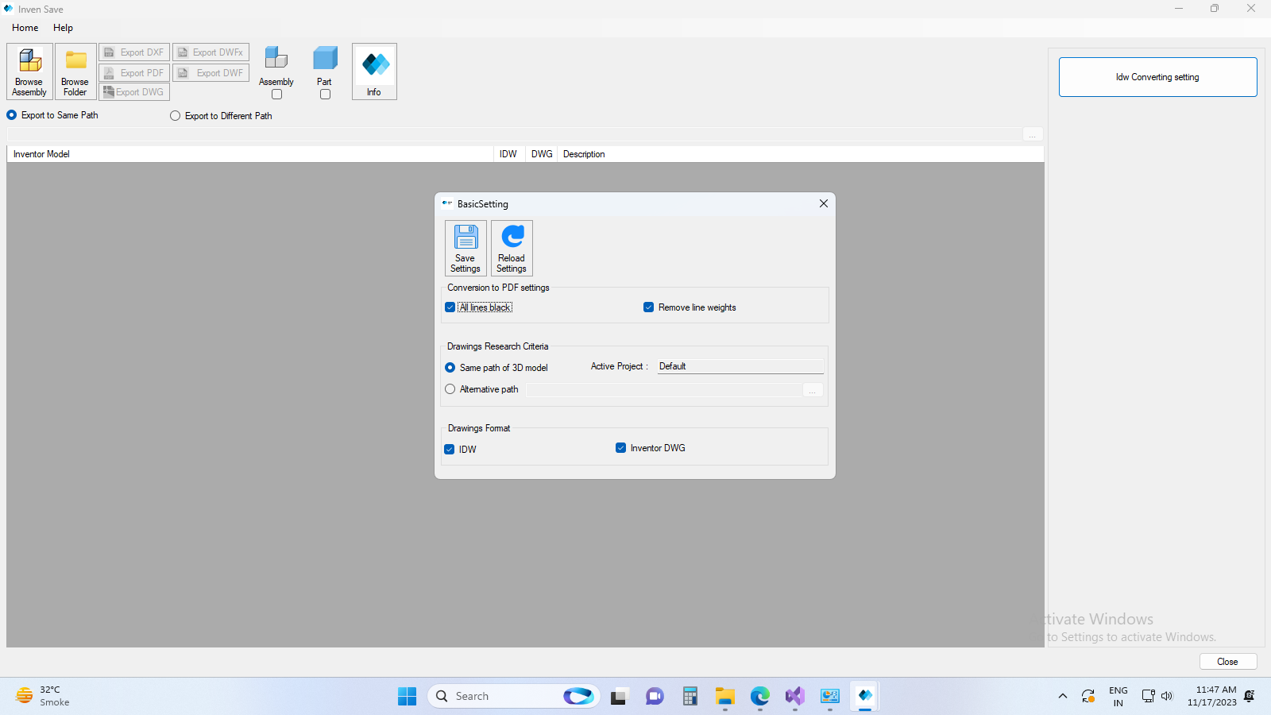Click the ENG IN language indicator
The height and width of the screenshot is (715, 1271).
coord(1118,697)
